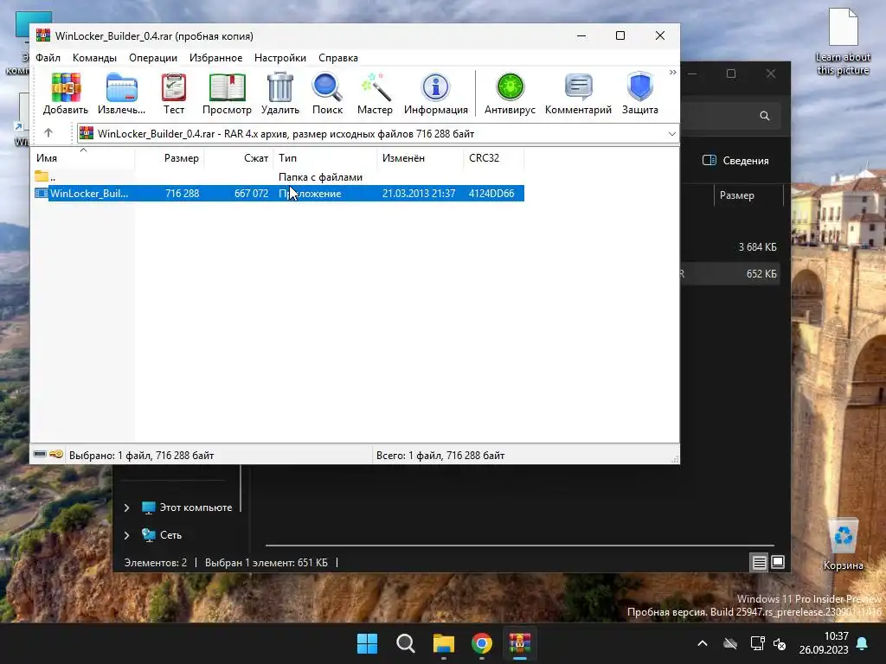The width and height of the screenshot is (886, 664).
Task: Run the Тест archive test tool
Action: point(173,93)
